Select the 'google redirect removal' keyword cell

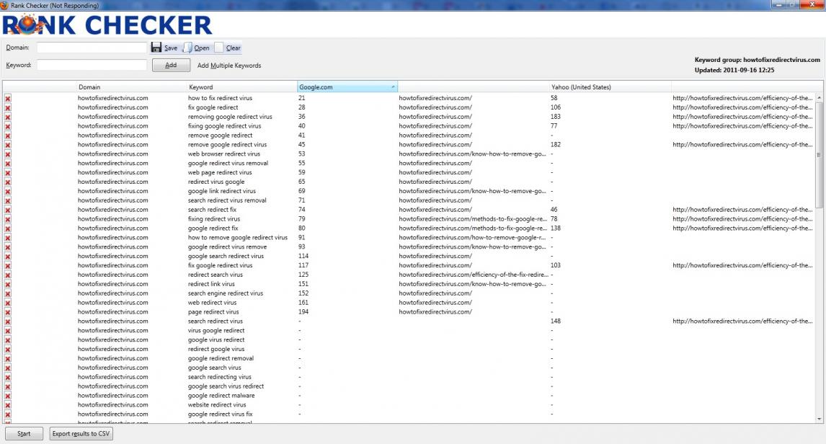221,359
